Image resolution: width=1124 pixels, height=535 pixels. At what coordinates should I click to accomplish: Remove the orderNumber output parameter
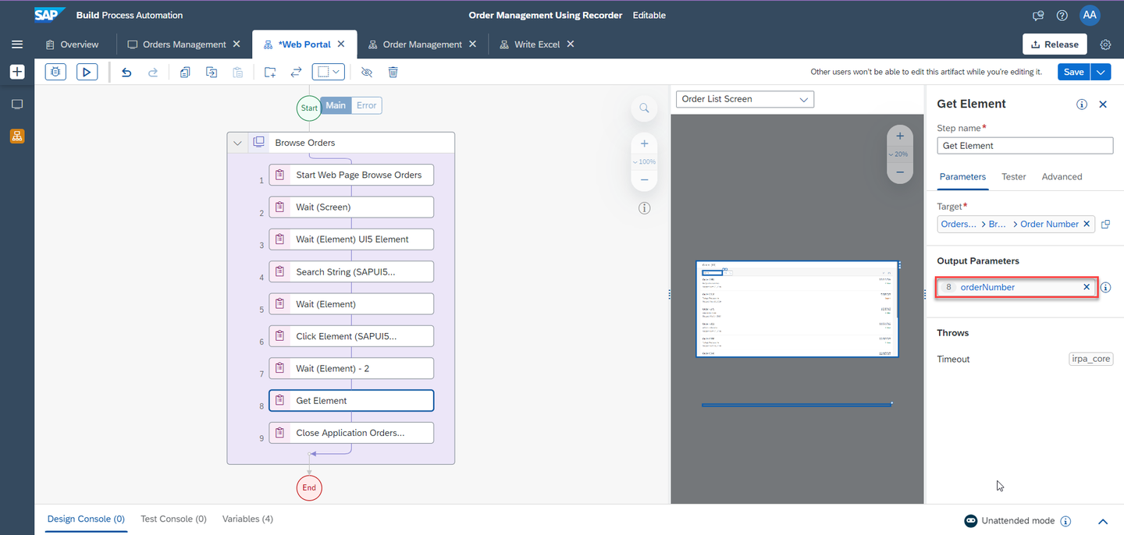point(1086,287)
